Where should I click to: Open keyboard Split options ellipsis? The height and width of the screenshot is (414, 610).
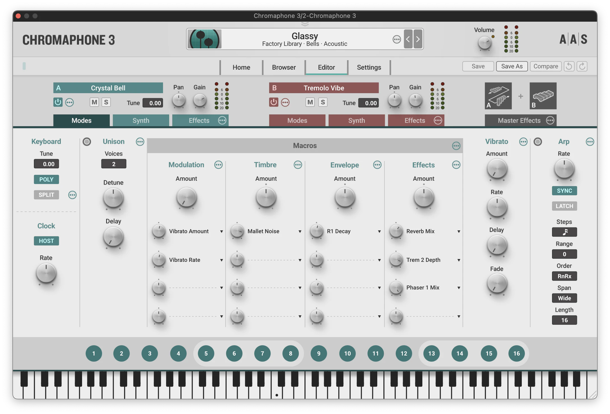72,195
